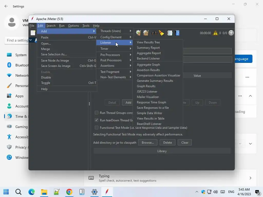263x197 pixels.
Task: Select Response Time Graph
Action: click(x=158, y=102)
